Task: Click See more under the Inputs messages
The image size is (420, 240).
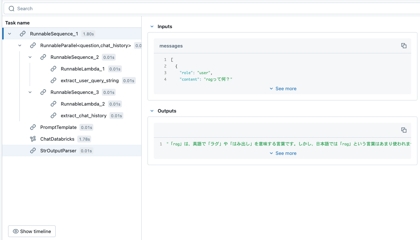Action: [x=283, y=88]
